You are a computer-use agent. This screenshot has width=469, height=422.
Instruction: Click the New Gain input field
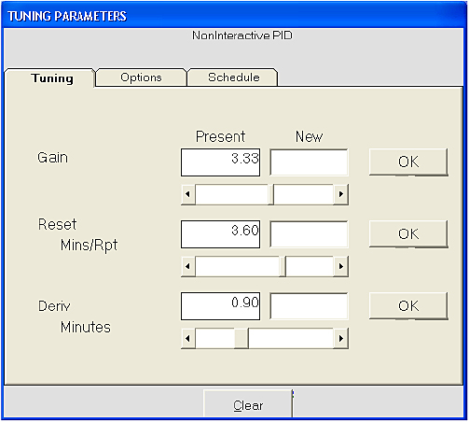309,162
